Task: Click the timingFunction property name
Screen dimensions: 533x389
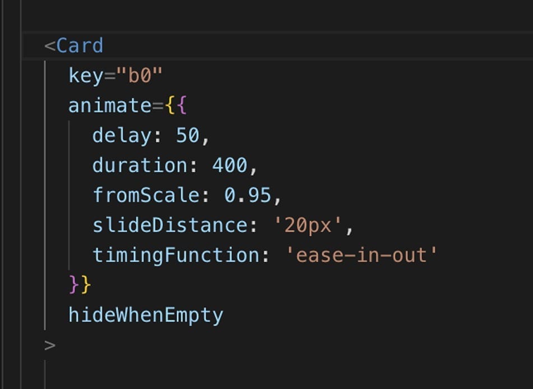Action: [176, 255]
